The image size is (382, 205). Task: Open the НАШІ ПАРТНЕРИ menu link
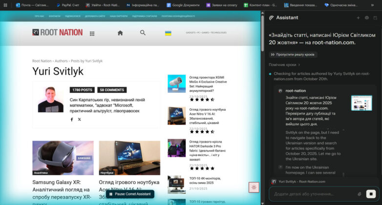click(119, 16)
